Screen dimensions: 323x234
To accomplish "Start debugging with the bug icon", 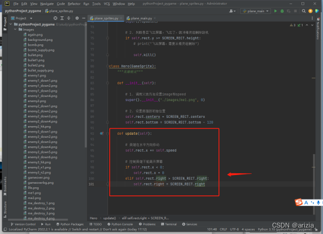I will (x=282, y=11).
